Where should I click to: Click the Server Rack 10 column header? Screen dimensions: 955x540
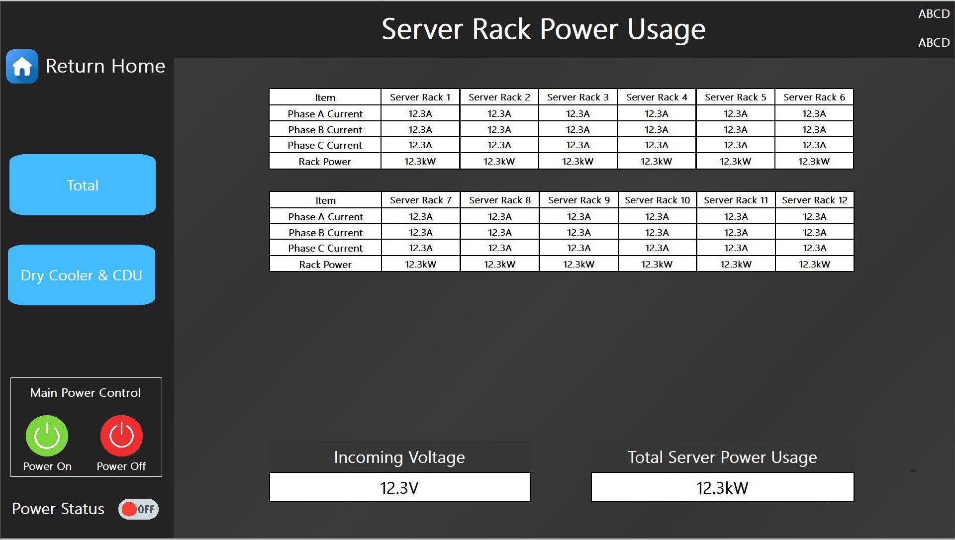(657, 200)
